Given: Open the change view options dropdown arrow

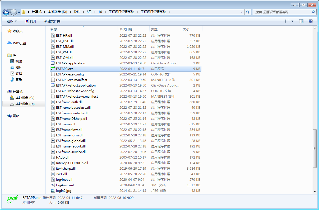Looking at the screenshot, I should [x=292, y=21].
